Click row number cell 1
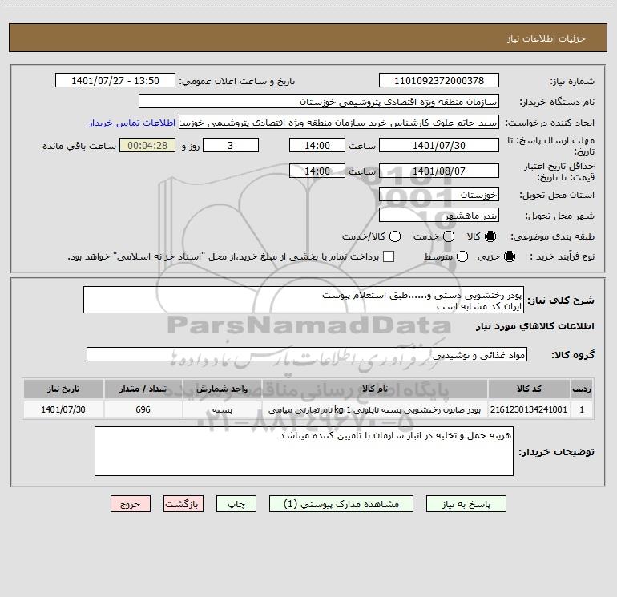Image resolution: width=617 pixels, height=597 pixels. coord(582,409)
